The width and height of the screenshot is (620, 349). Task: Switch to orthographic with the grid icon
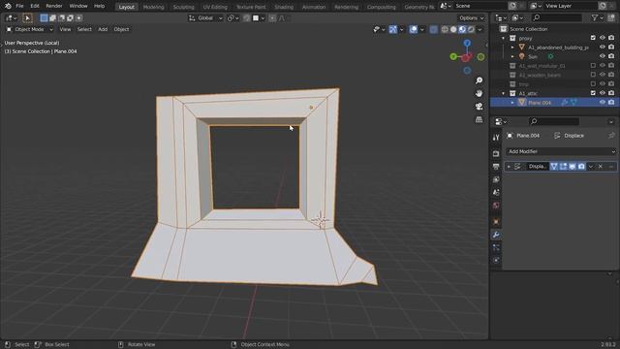click(x=479, y=119)
